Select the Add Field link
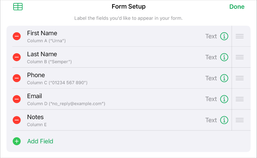 pos(40,141)
